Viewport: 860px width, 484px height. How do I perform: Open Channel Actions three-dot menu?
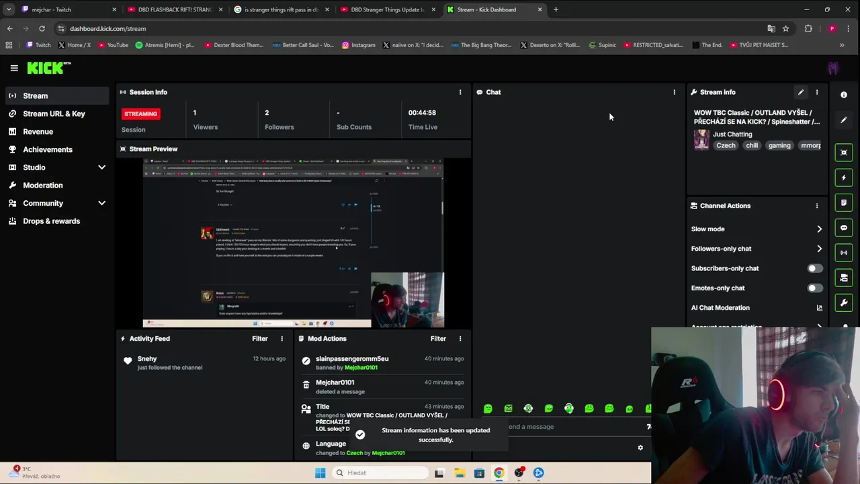pyautogui.click(x=817, y=206)
